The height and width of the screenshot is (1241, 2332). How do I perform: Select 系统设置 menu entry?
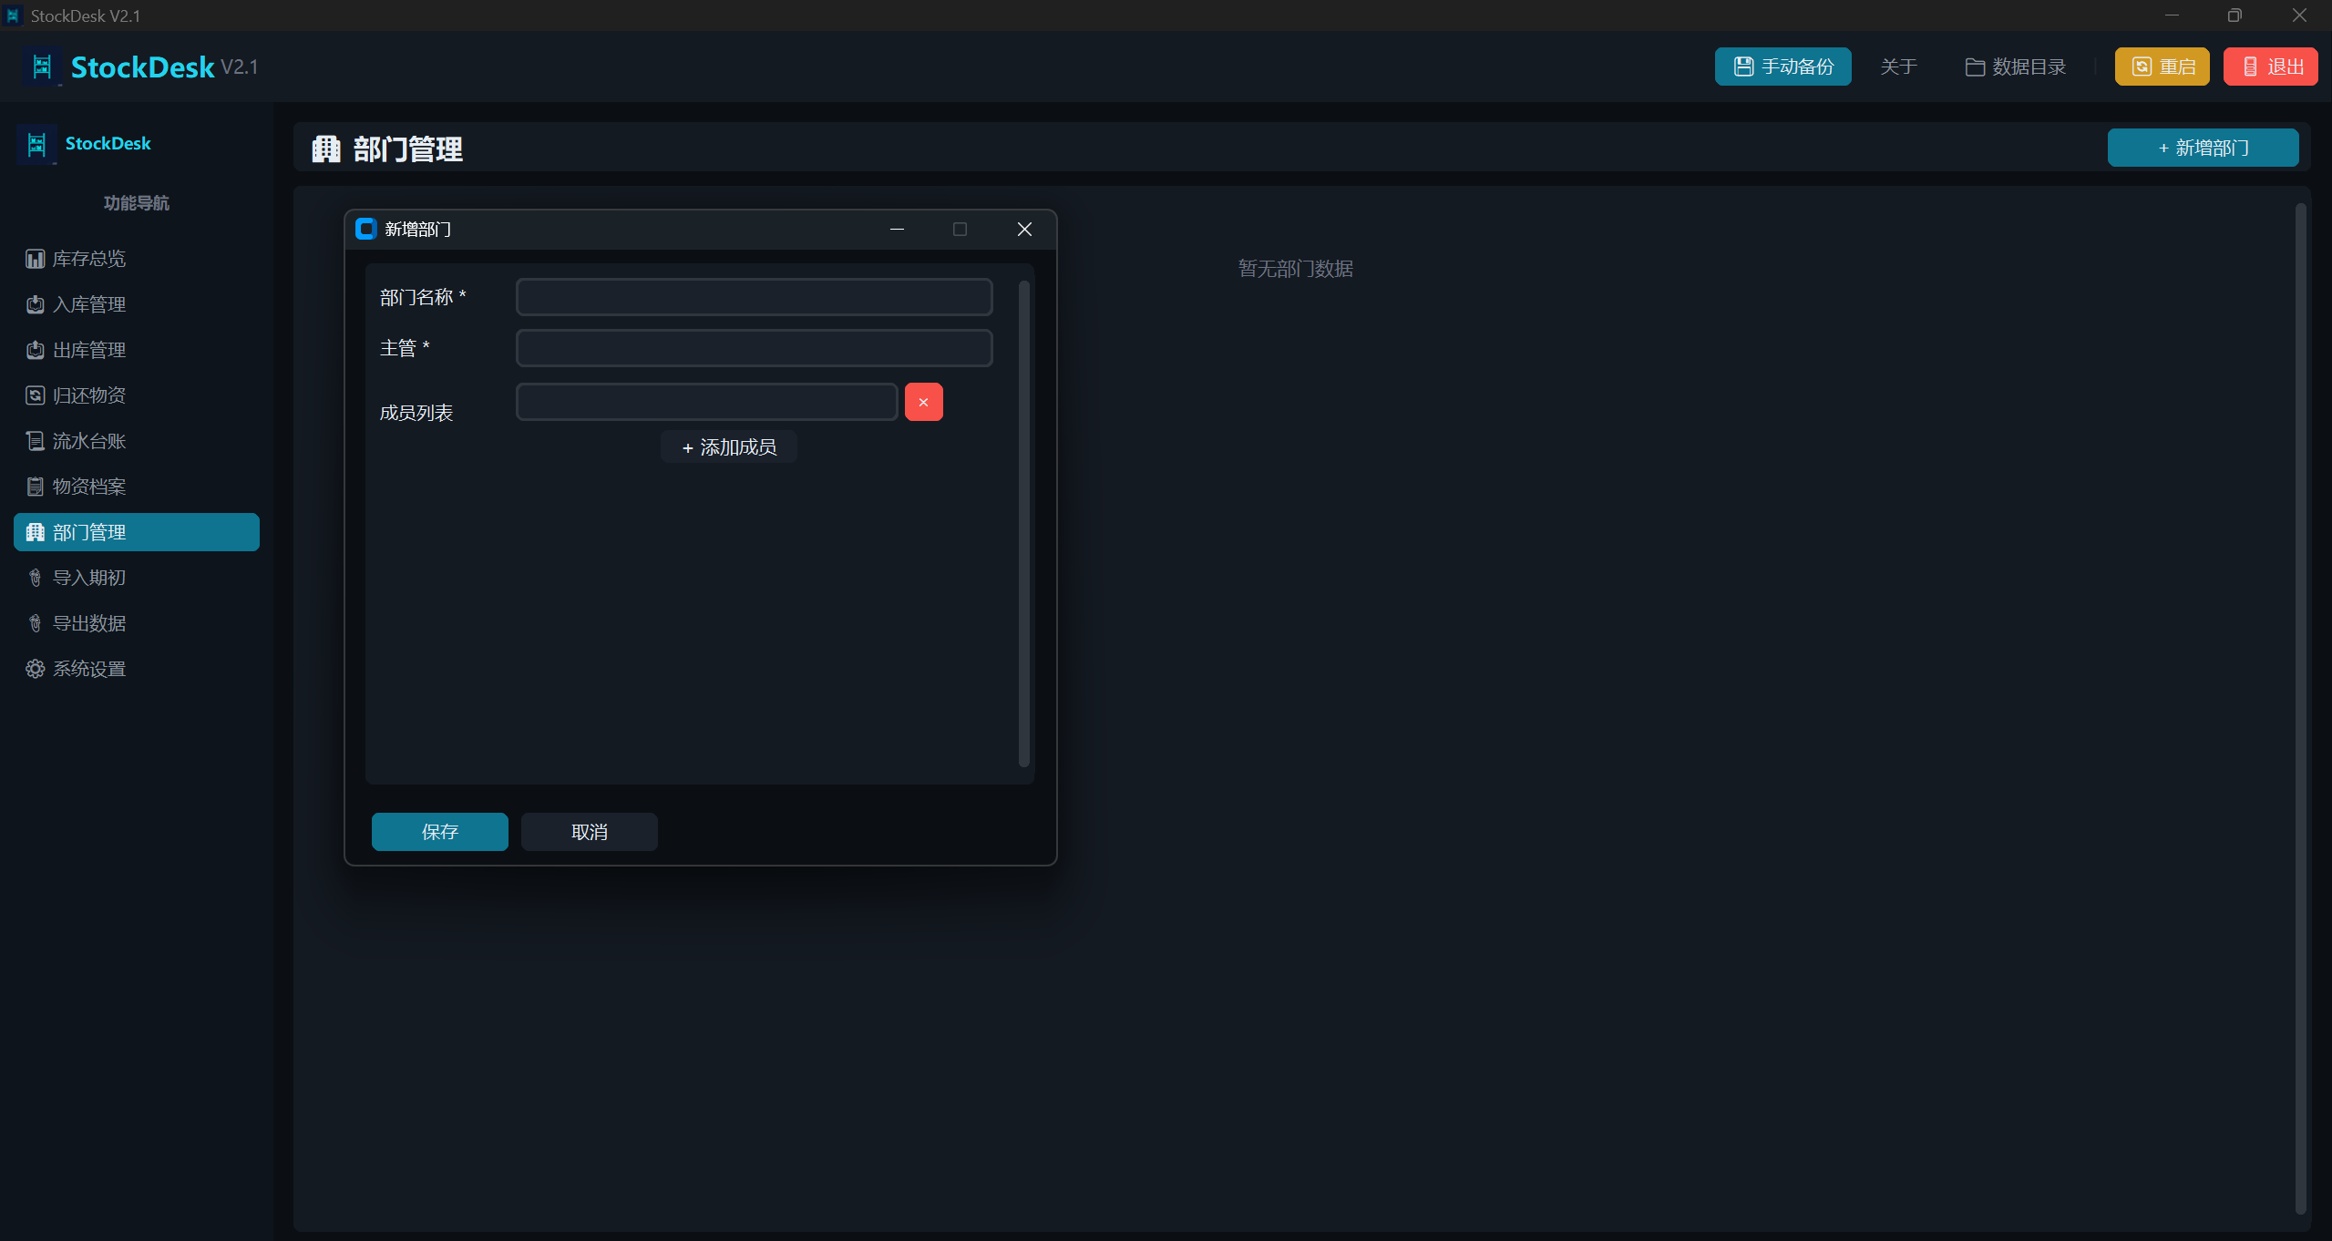(x=137, y=669)
